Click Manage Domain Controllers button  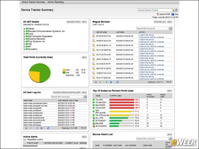point(67,92)
